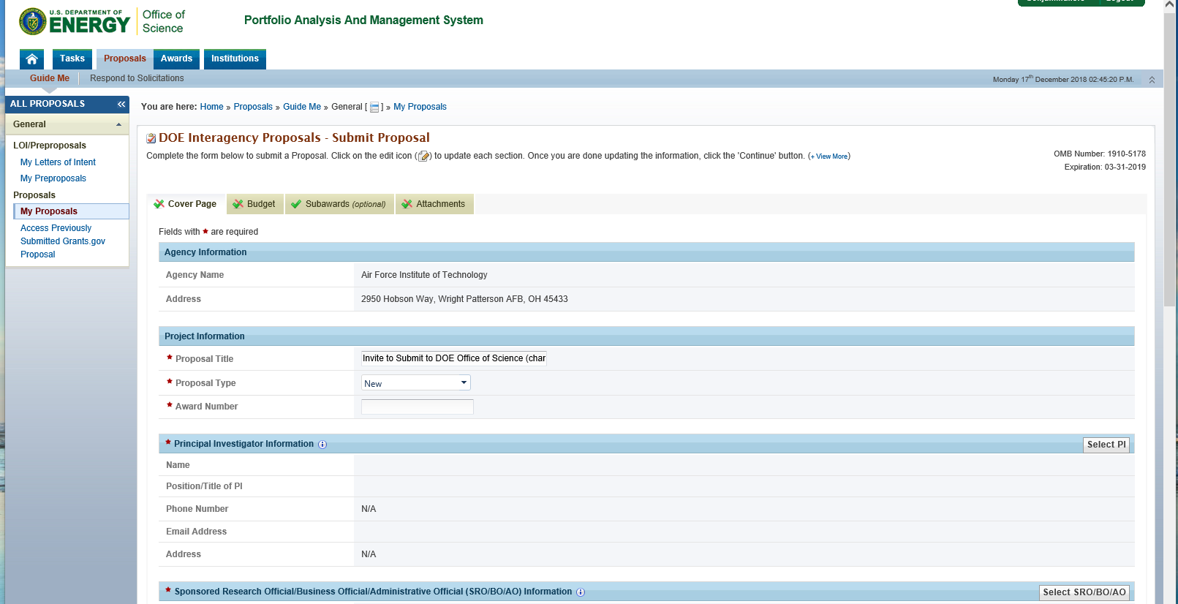This screenshot has width=1178, height=604.
Task: Click info icon beside Principal Investigator Information
Action: point(322,445)
